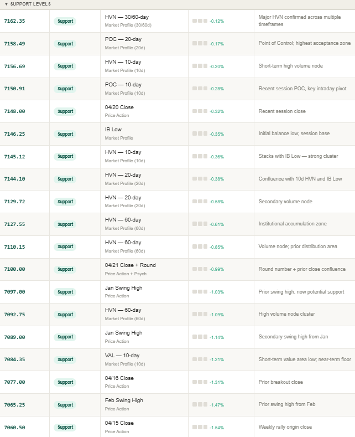The width and height of the screenshot is (355, 437).
Task: Click the Support badge for level 7060.50
Action: coord(65,427)
